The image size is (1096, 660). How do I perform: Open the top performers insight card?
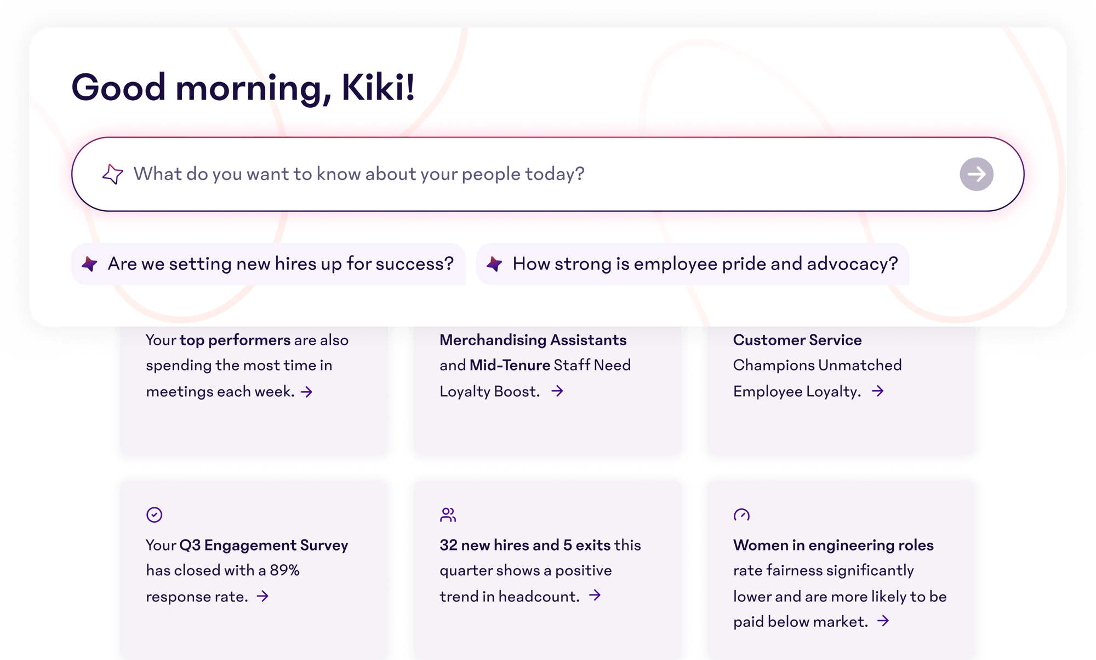pyautogui.click(x=247, y=365)
